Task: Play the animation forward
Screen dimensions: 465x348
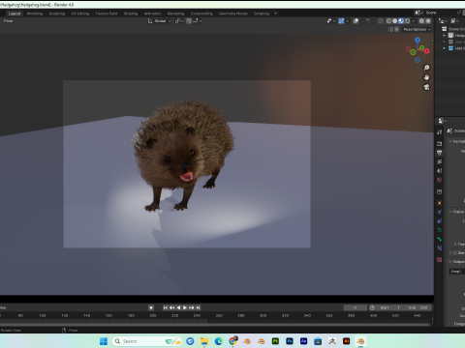Action: pyautogui.click(x=185, y=307)
